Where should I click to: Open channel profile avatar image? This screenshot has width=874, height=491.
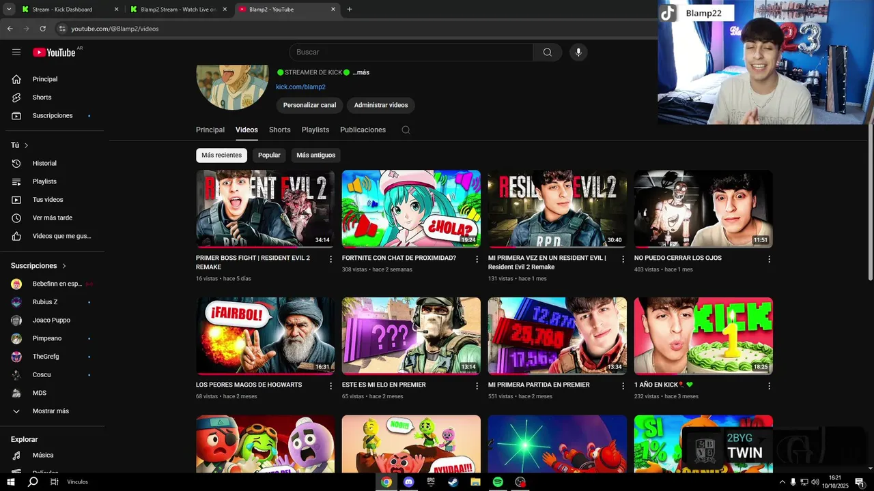232,87
